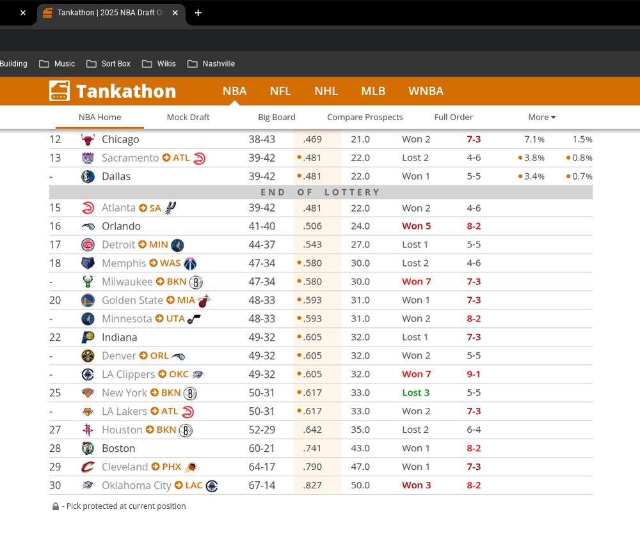This screenshot has width=640, height=535.
Task: Click the Minnesota Timberwolves logo in Minnesota row
Action: point(88,319)
